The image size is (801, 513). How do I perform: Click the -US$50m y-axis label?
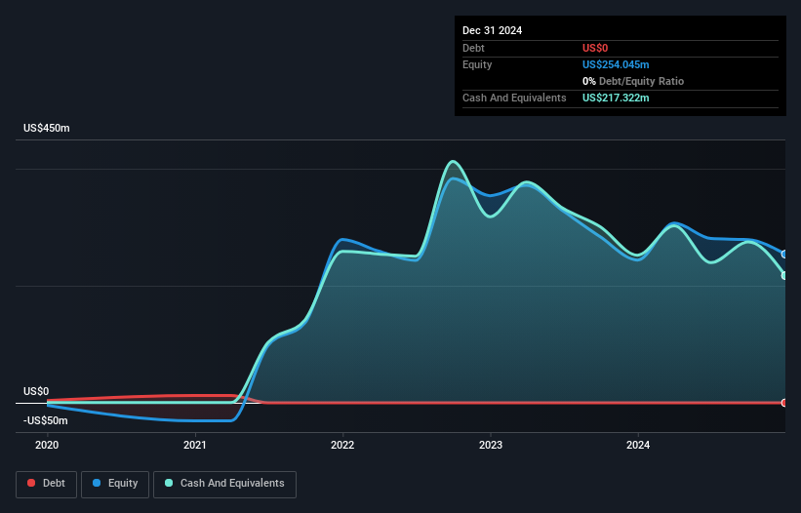click(46, 420)
